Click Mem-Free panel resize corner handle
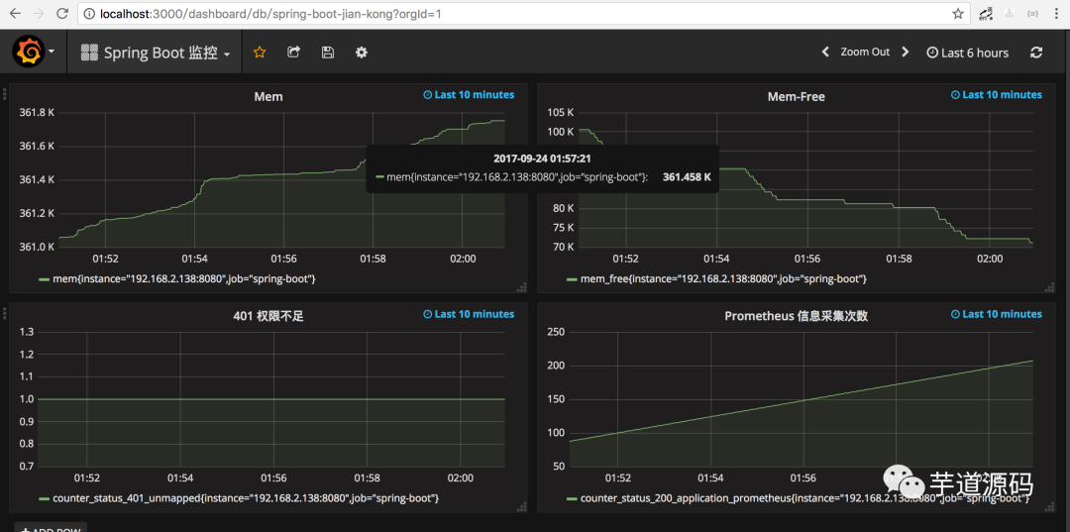The height and width of the screenshot is (532, 1070). (1049, 287)
